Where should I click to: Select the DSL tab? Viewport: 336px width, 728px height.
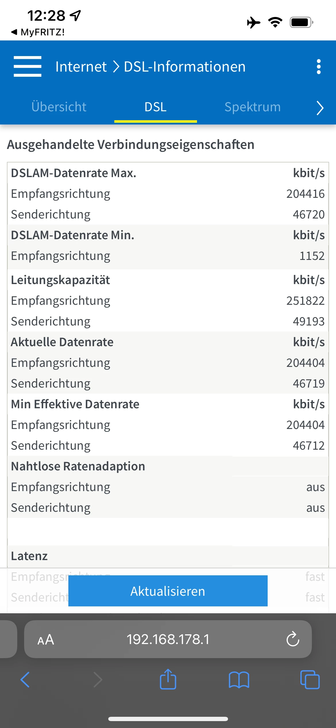(155, 107)
